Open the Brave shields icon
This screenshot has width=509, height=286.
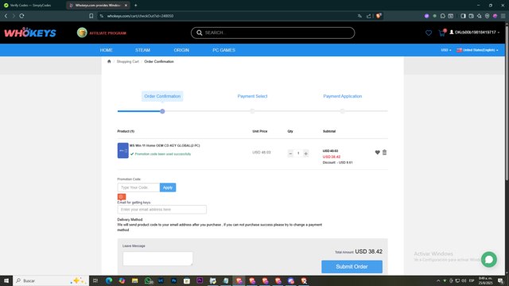click(x=379, y=16)
